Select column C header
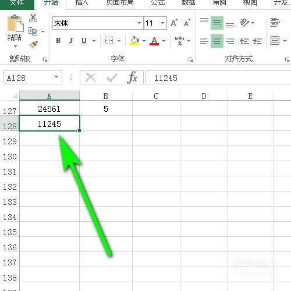 [156, 95]
